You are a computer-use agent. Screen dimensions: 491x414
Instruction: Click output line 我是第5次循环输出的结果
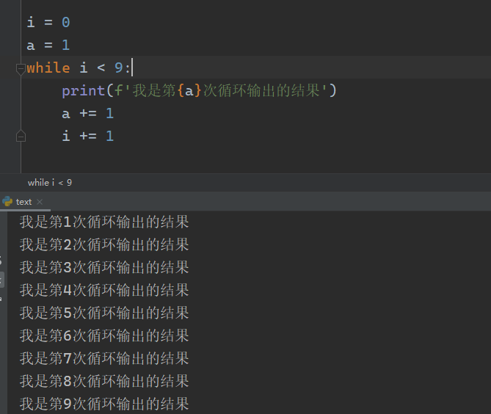[x=104, y=313]
